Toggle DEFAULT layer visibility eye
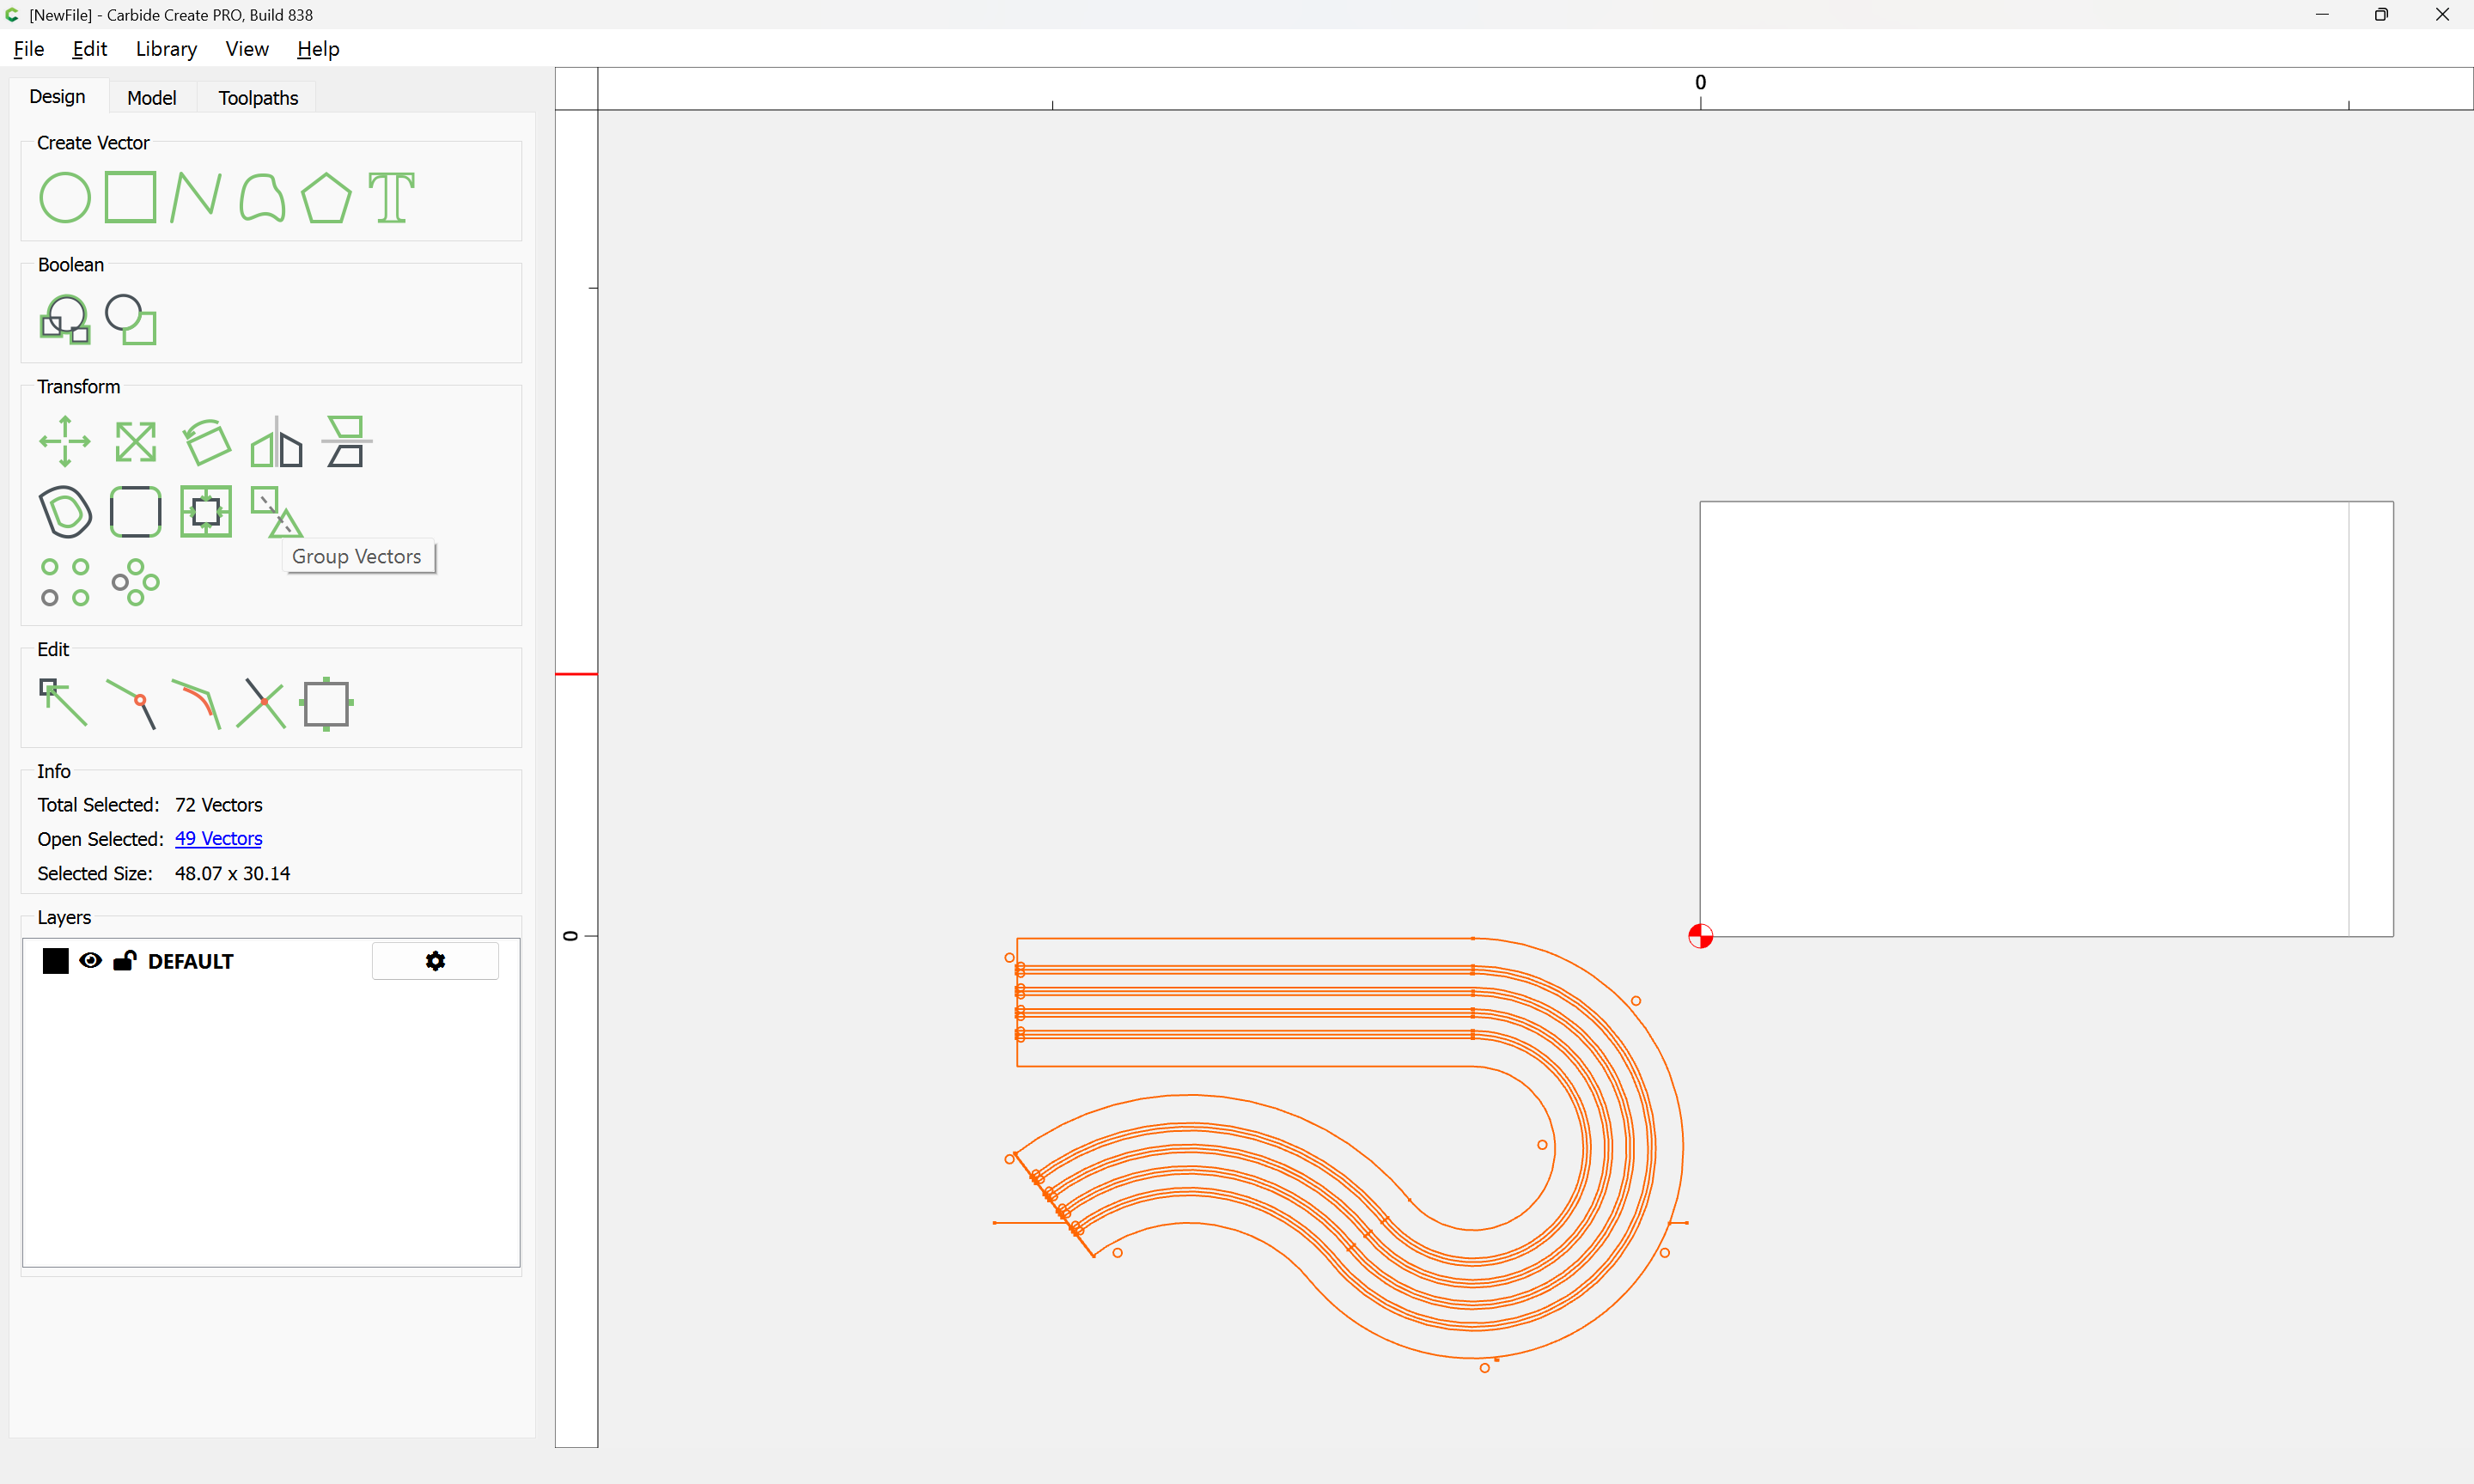2474x1484 pixels. click(x=90, y=961)
